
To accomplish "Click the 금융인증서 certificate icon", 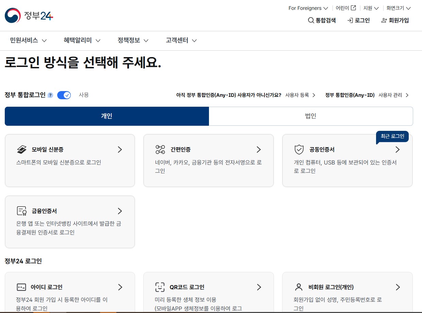I will [x=22, y=211].
